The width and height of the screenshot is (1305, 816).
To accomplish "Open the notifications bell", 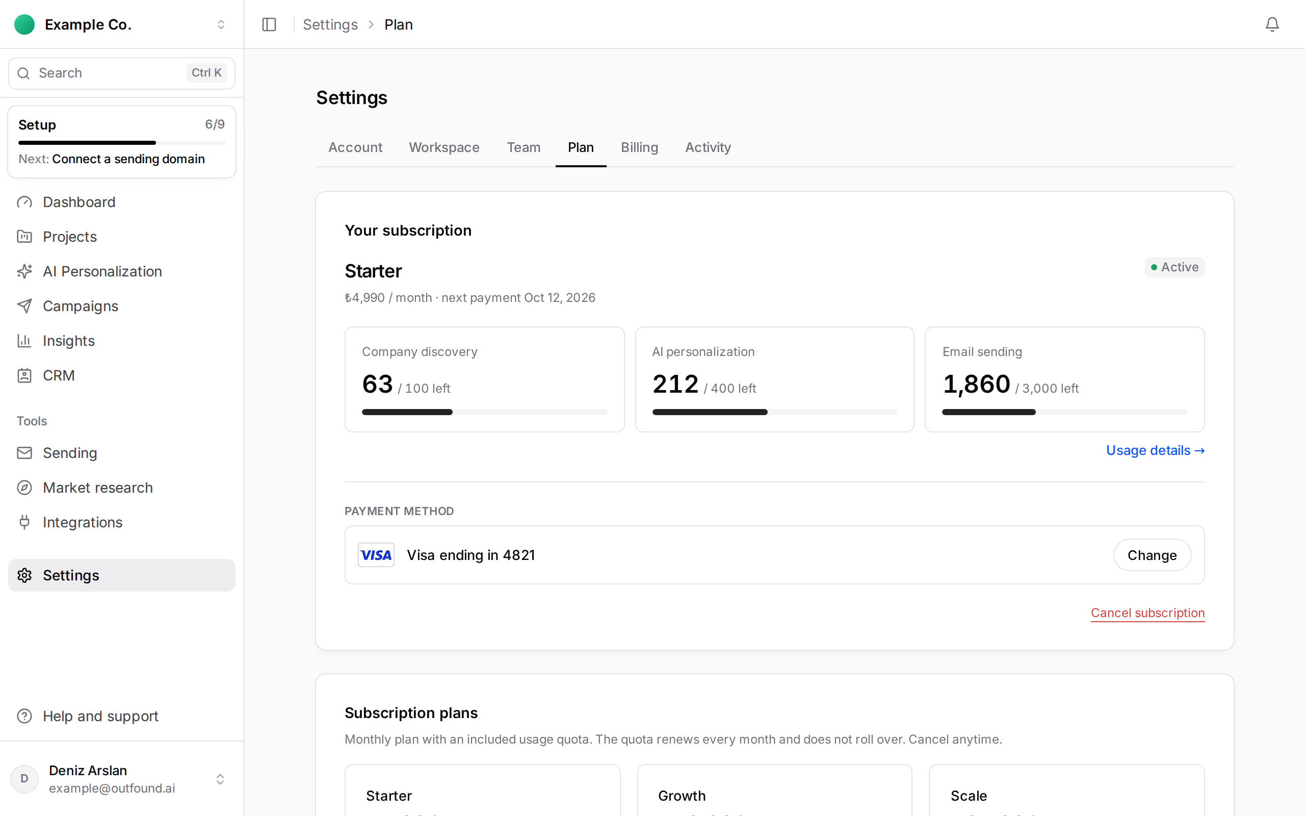I will (1271, 24).
